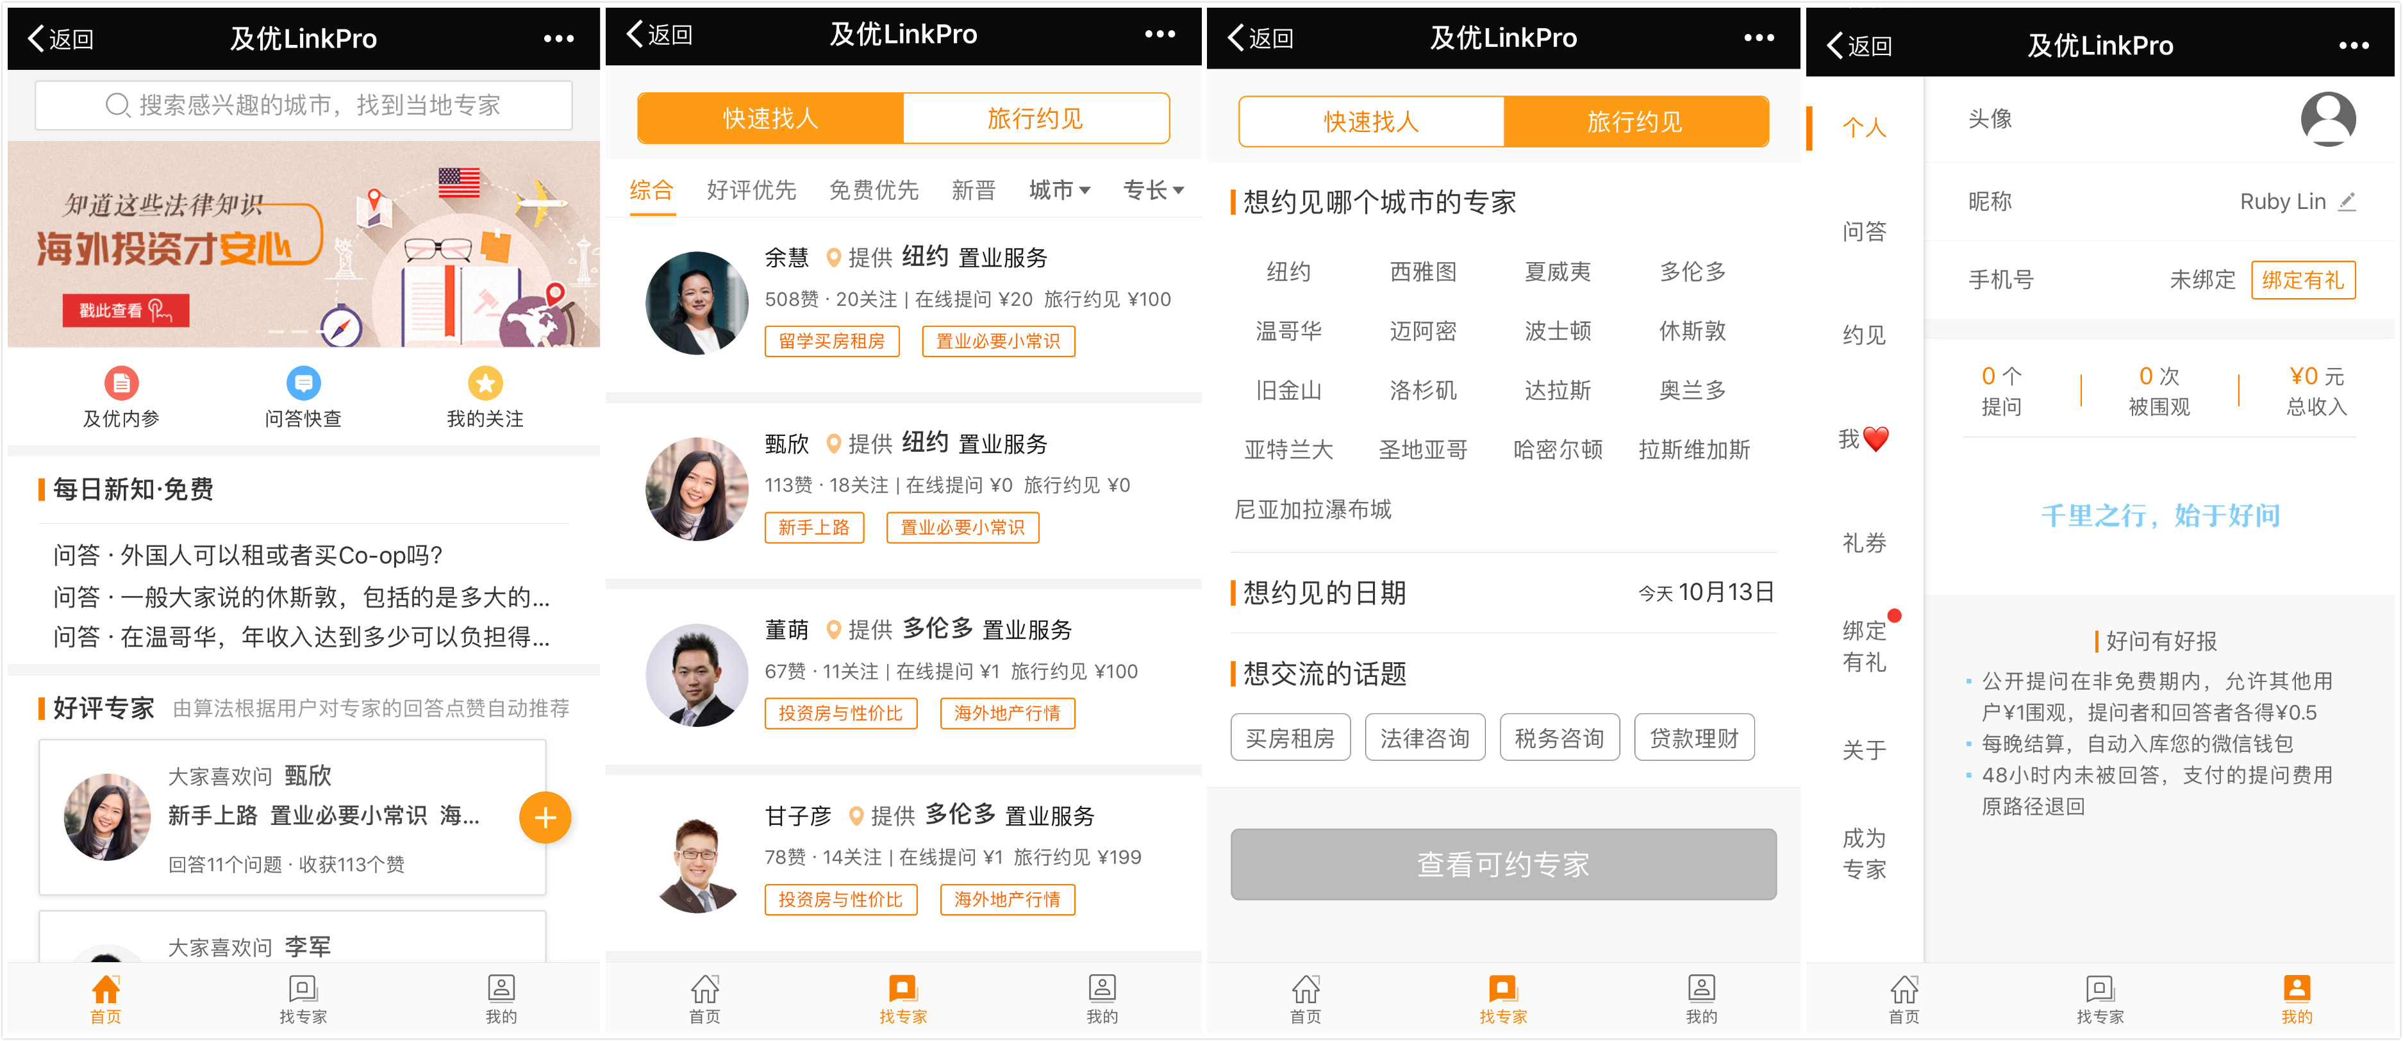Viewport: 2403px width, 1041px height.
Task: Expand the 专长 filter dropdown
Action: (x=1153, y=190)
